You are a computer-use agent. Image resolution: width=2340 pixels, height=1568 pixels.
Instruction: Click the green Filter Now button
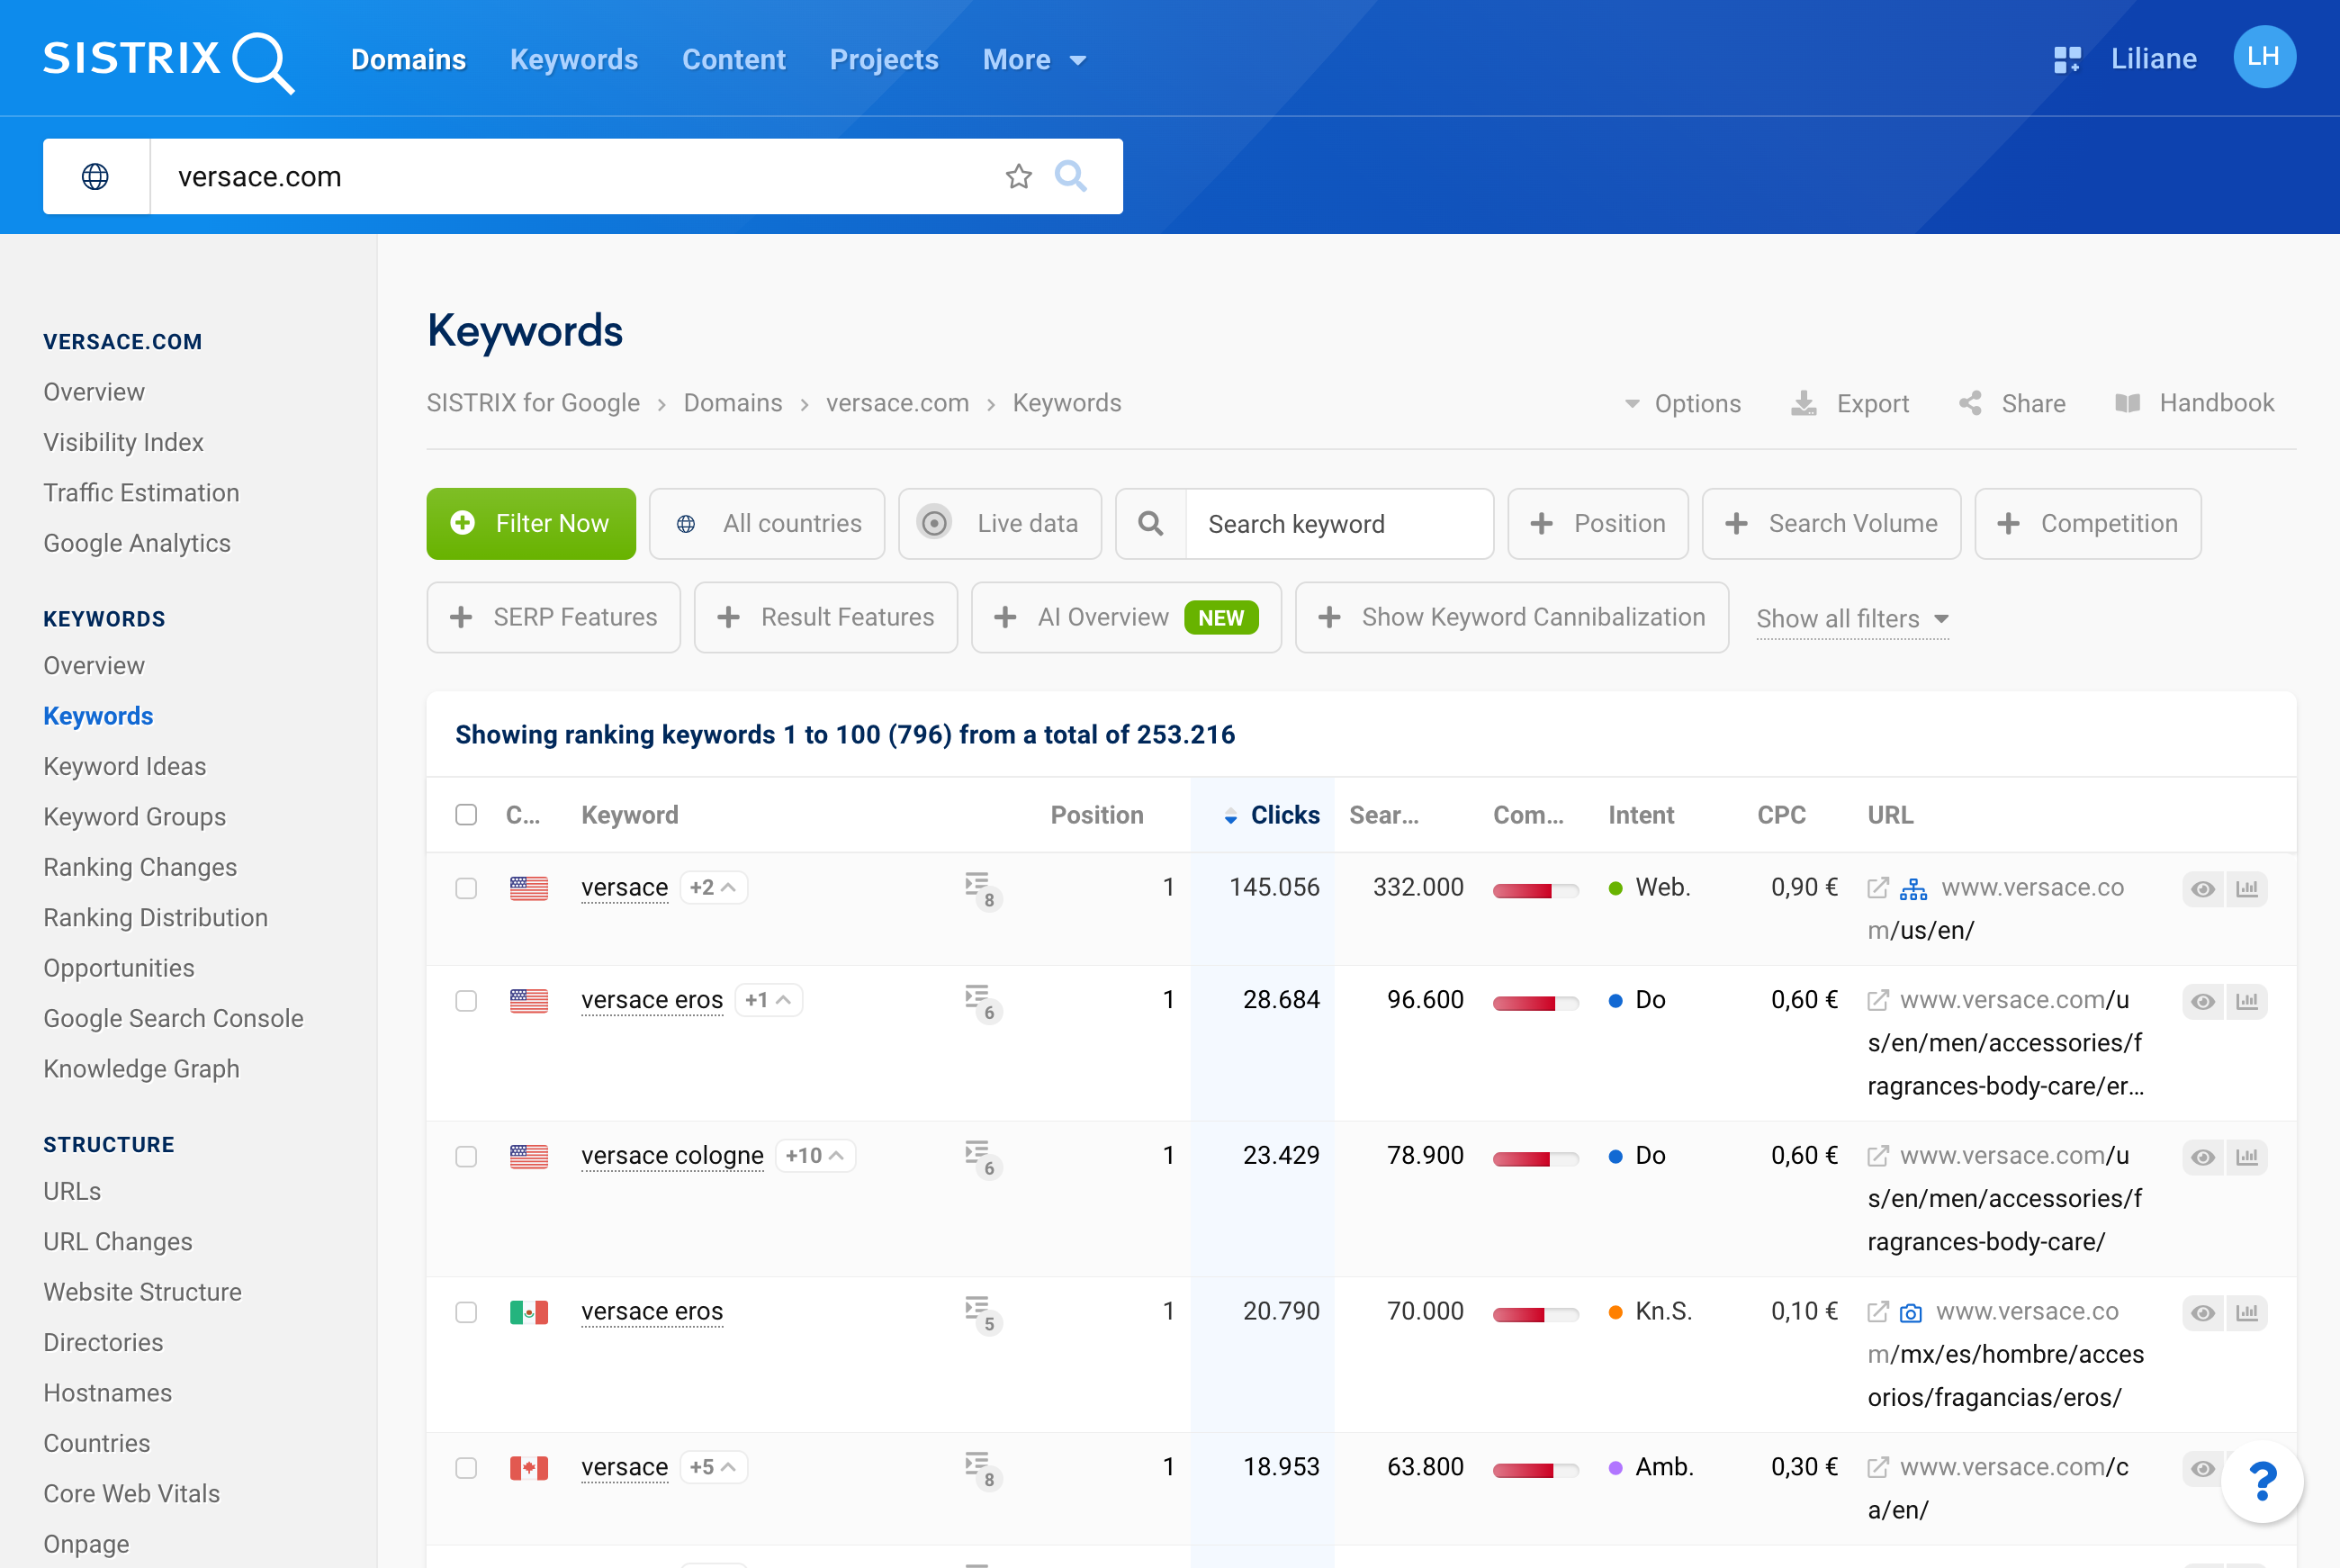click(531, 523)
